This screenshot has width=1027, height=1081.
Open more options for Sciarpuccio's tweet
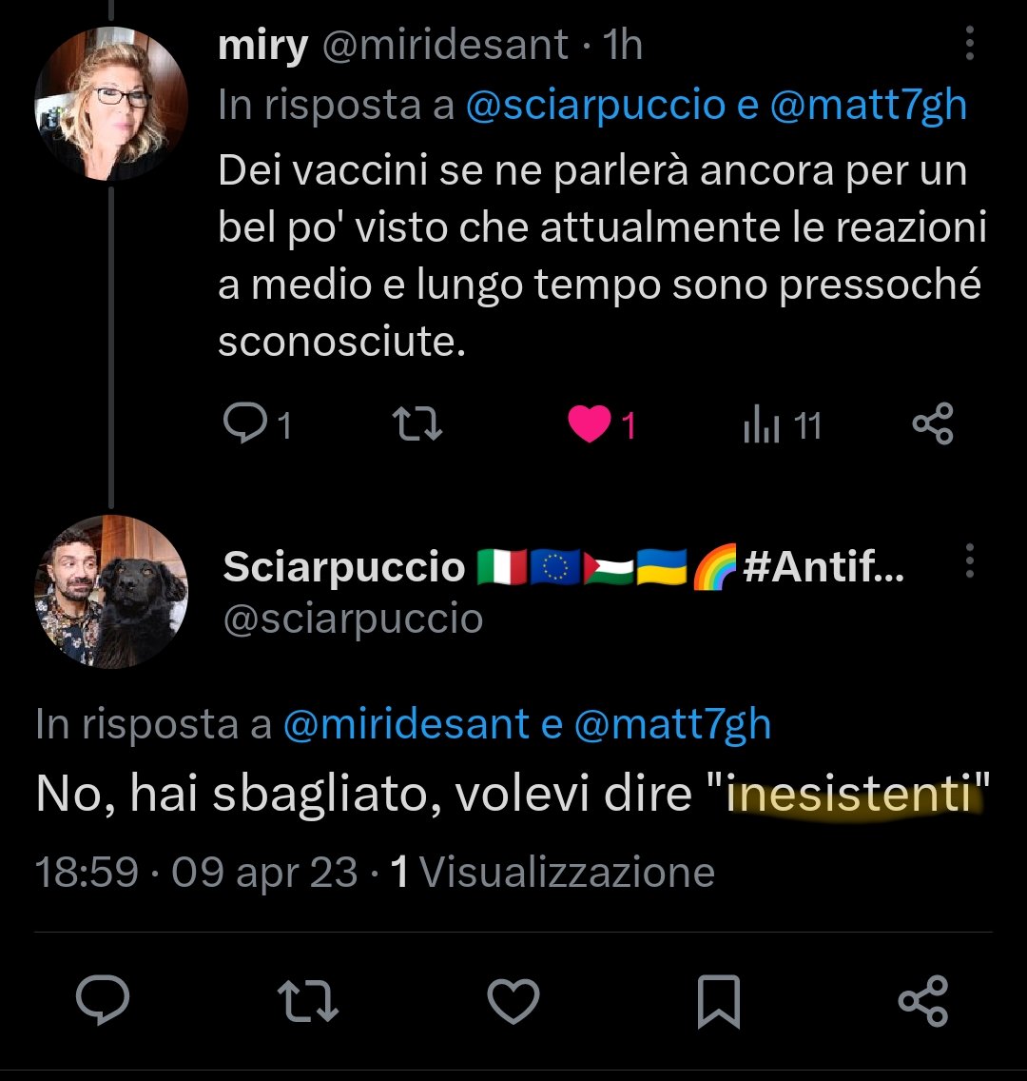pos(969,561)
